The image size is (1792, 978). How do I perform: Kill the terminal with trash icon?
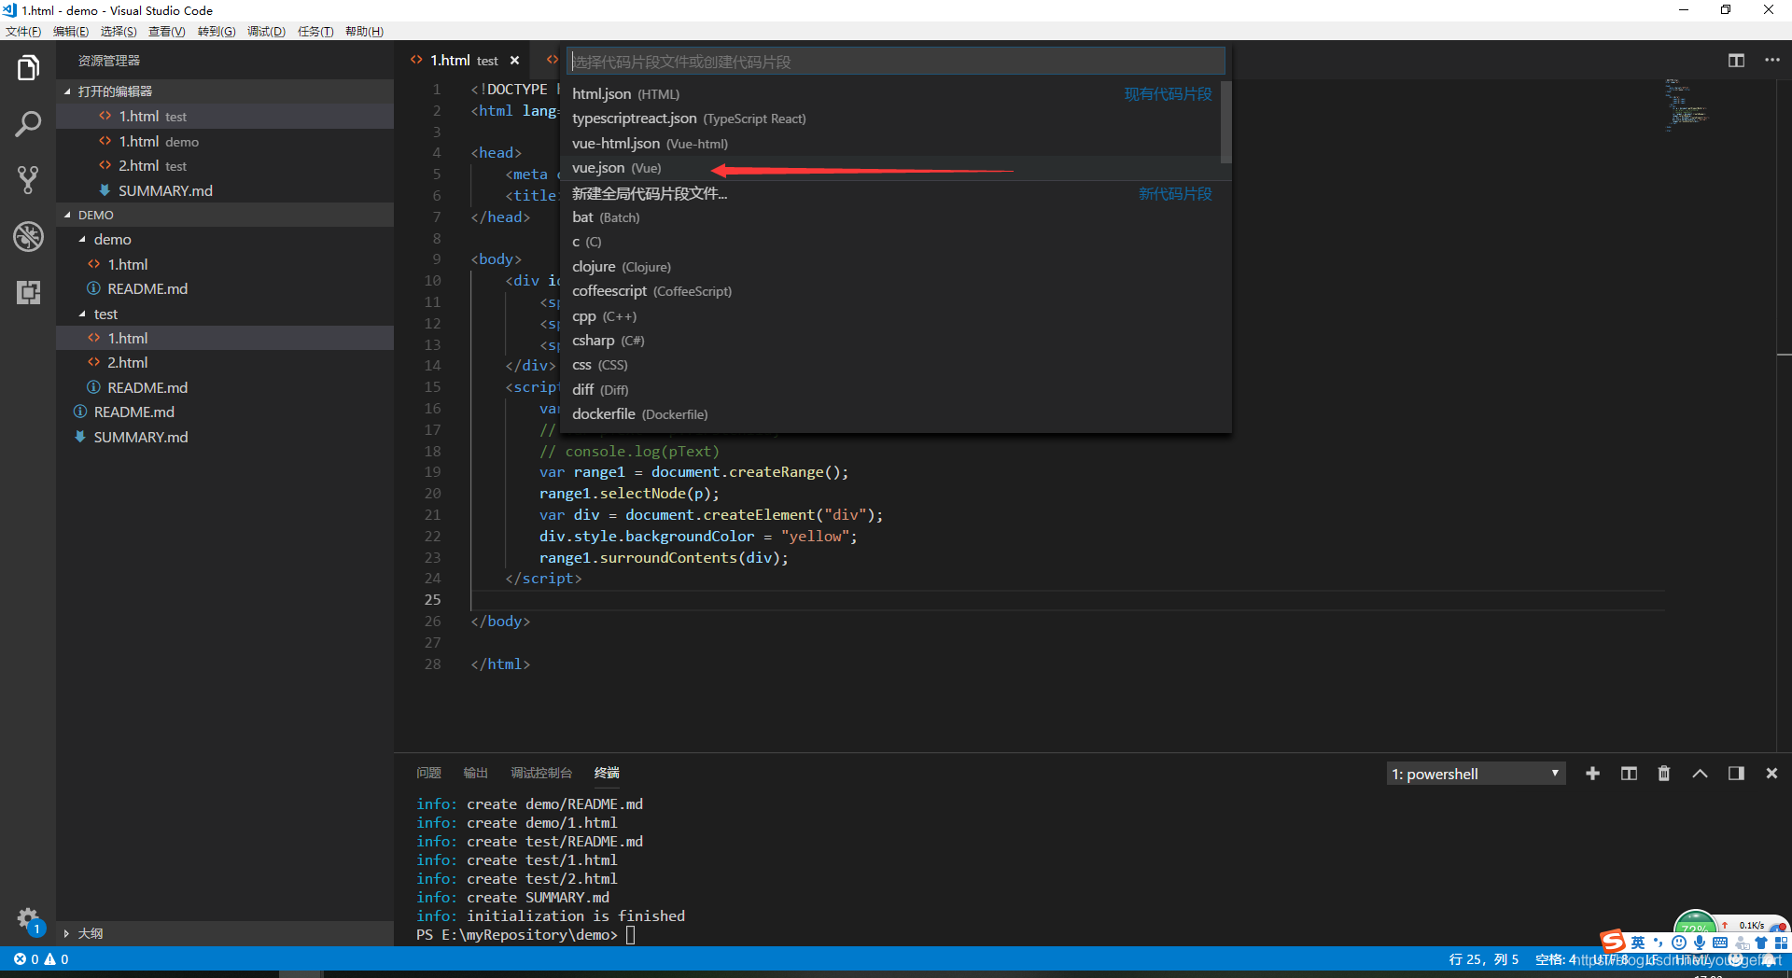point(1664,774)
